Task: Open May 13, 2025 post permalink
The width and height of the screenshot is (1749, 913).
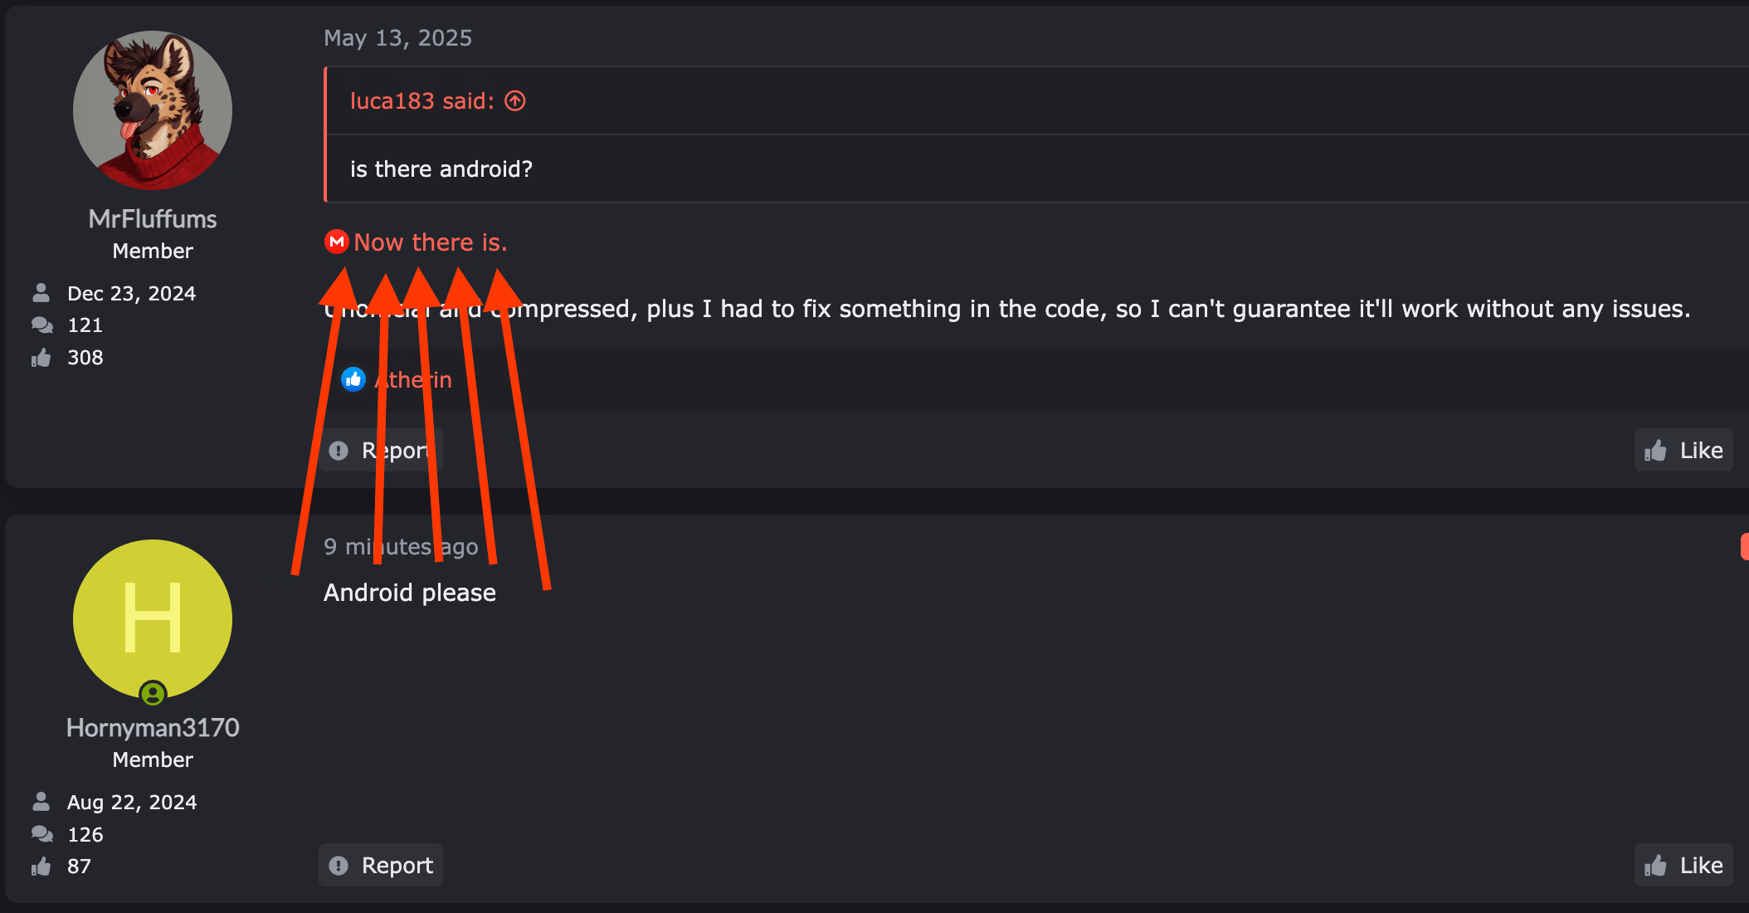Action: pyautogui.click(x=397, y=38)
